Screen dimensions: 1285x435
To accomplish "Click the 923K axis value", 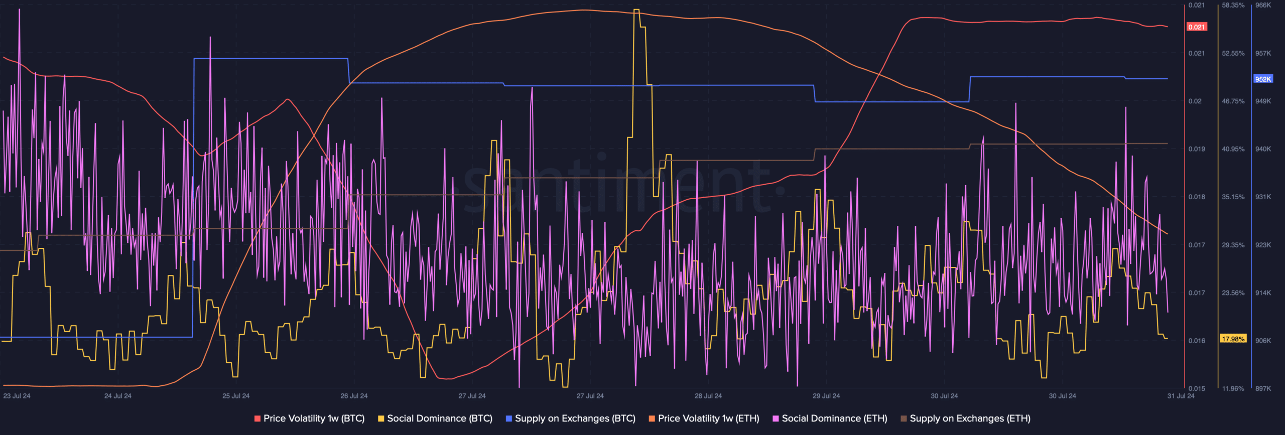I will [1263, 245].
